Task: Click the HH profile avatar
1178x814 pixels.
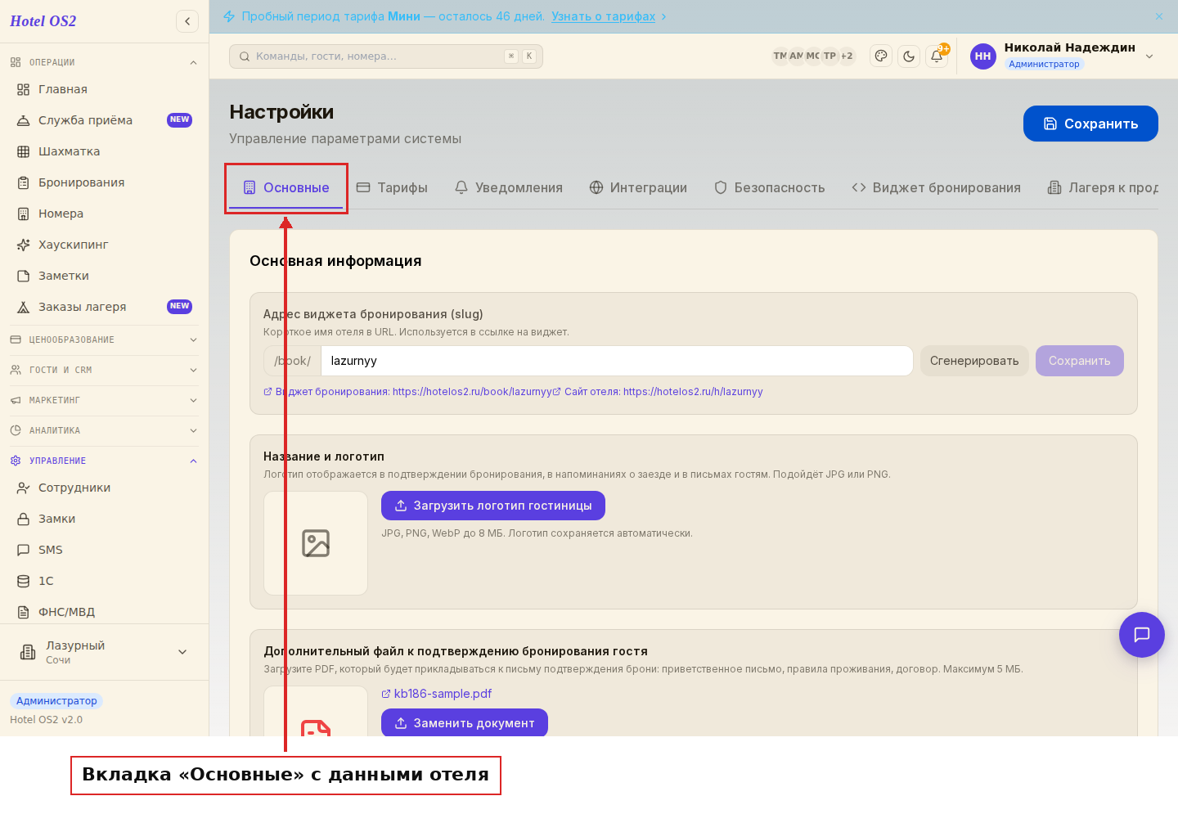Action: click(x=983, y=56)
